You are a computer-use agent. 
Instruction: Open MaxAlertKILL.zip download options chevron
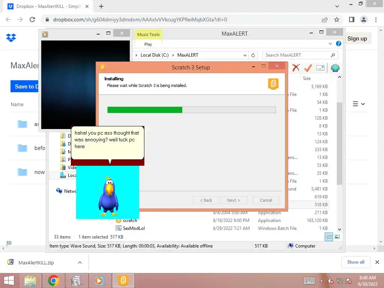pos(80,262)
